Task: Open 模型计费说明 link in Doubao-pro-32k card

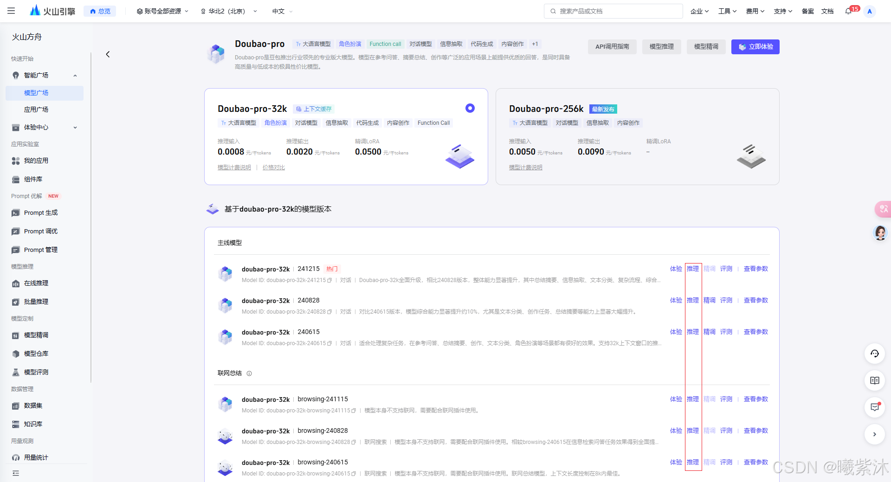Action: tap(234, 167)
